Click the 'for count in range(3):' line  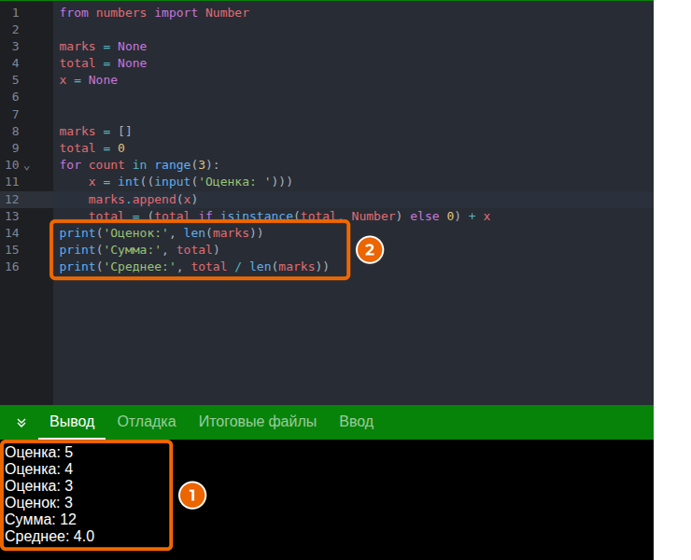(139, 165)
